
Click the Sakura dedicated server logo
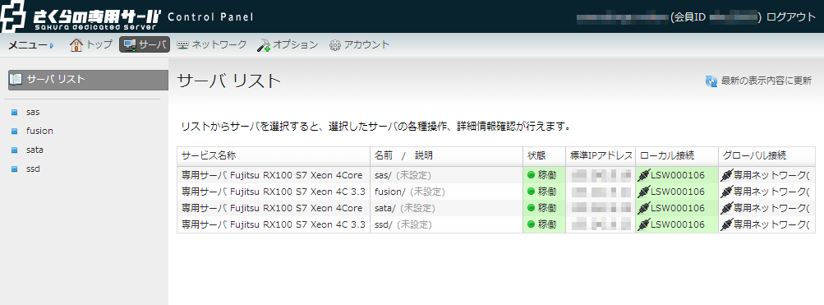tap(80, 16)
